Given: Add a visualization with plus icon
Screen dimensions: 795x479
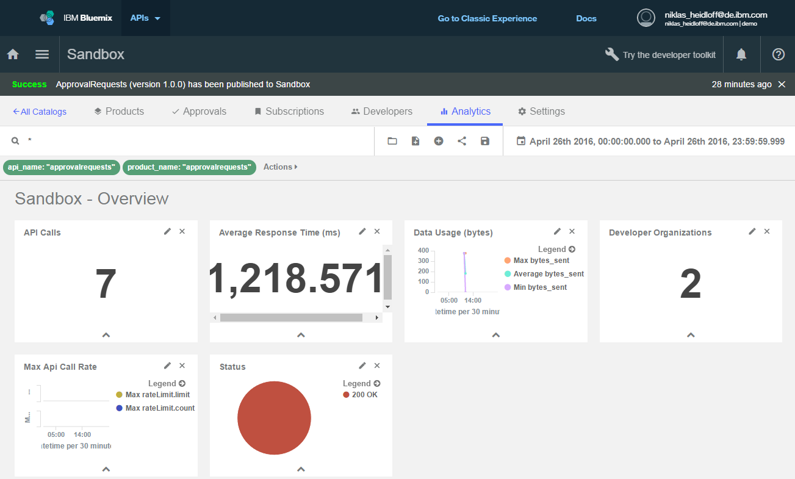Looking at the screenshot, I should click(439, 141).
